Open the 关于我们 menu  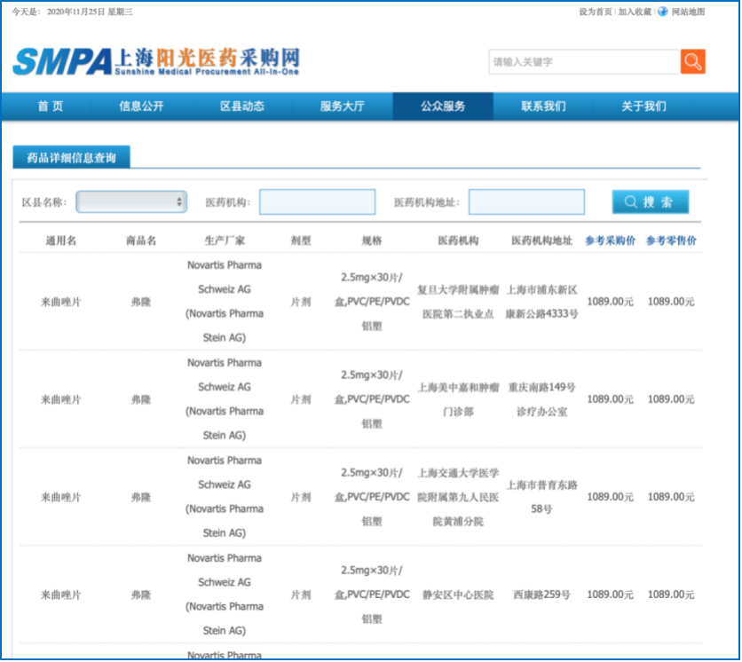(643, 106)
